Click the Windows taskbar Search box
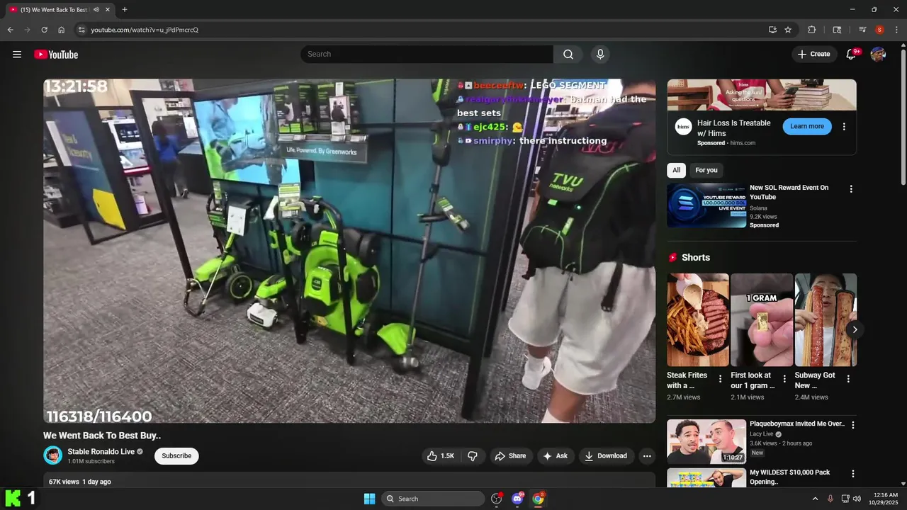This screenshot has height=510, width=907. pyautogui.click(x=433, y=499)
